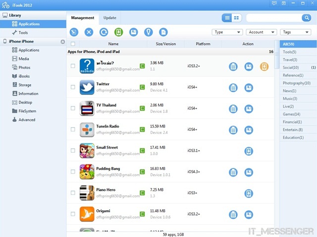Image resolution: width=317 pixels, height=237 pixels.
Task: Click the app search input field
Action: (274, 18)
